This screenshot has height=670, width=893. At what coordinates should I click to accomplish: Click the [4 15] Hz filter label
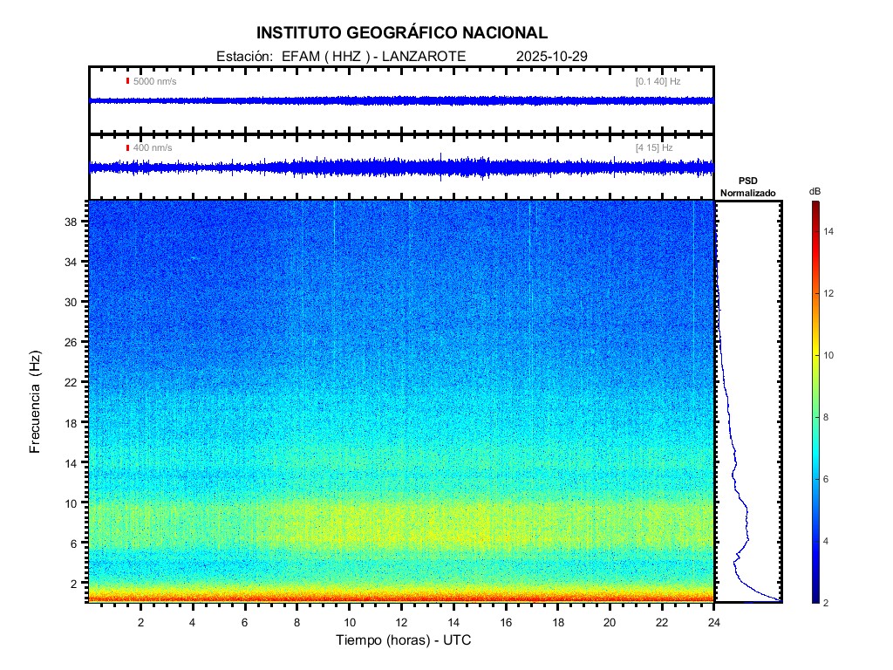pyautogui.click(x=654, y=147)
